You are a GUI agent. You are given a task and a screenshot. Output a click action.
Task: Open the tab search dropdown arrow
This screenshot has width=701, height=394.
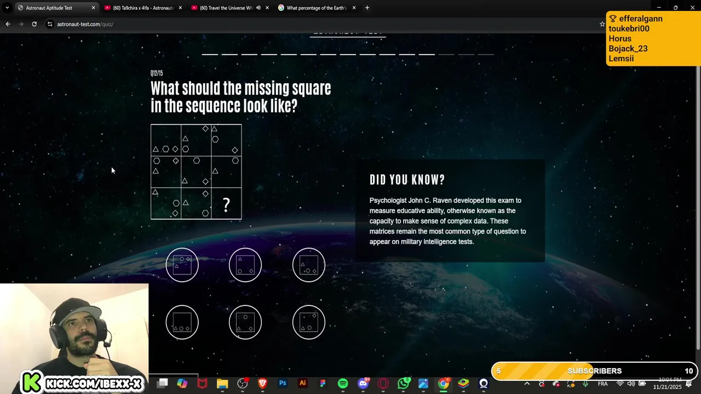coord(7,8)
